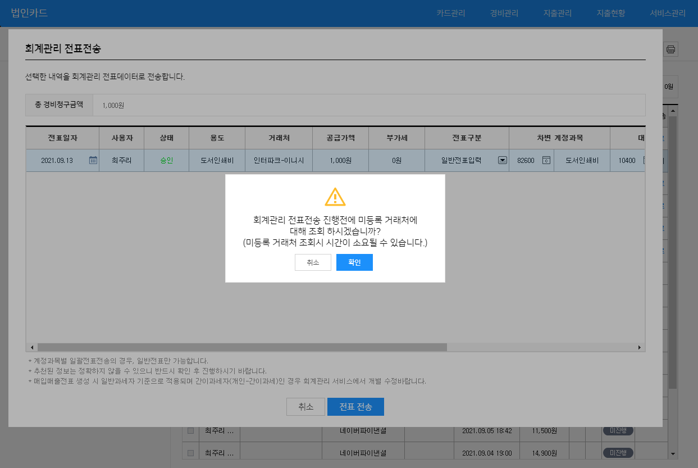
Task: Click the account code search icon beside 82600
Action: (546, 160)
